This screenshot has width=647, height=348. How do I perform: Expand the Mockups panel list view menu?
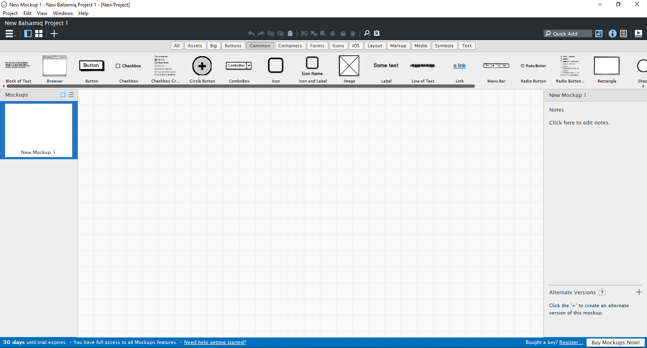pos(72,95)
